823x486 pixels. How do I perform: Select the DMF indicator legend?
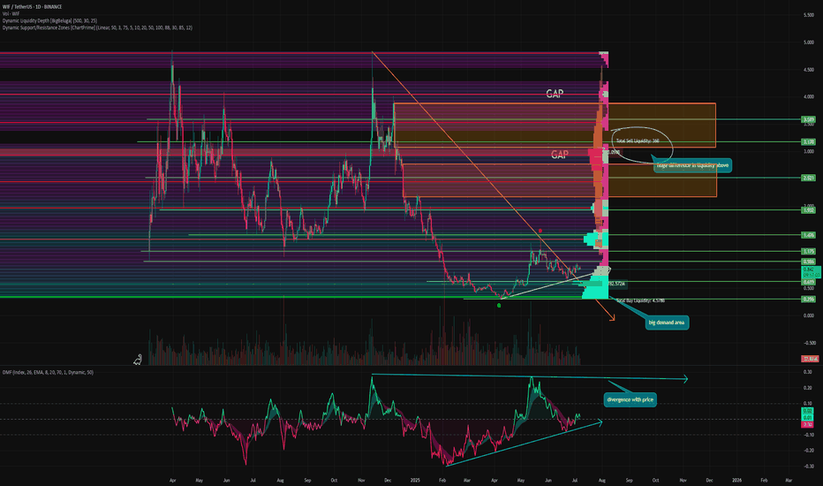pos(48,372)
